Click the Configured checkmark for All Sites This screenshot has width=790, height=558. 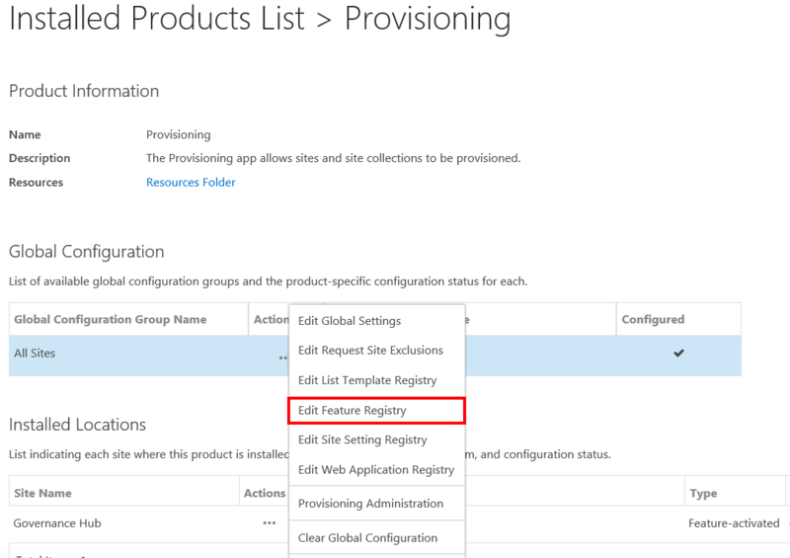point(678,354)
